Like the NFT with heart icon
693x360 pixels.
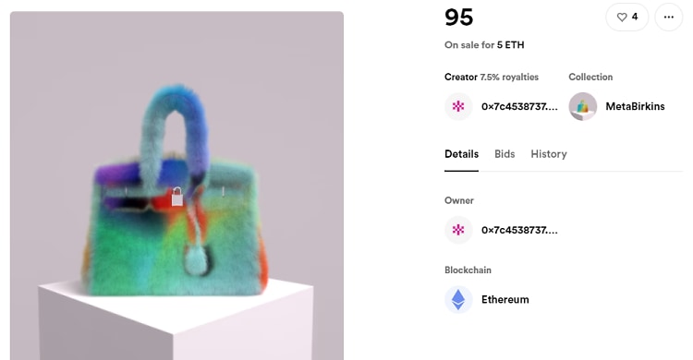(626, 18)
